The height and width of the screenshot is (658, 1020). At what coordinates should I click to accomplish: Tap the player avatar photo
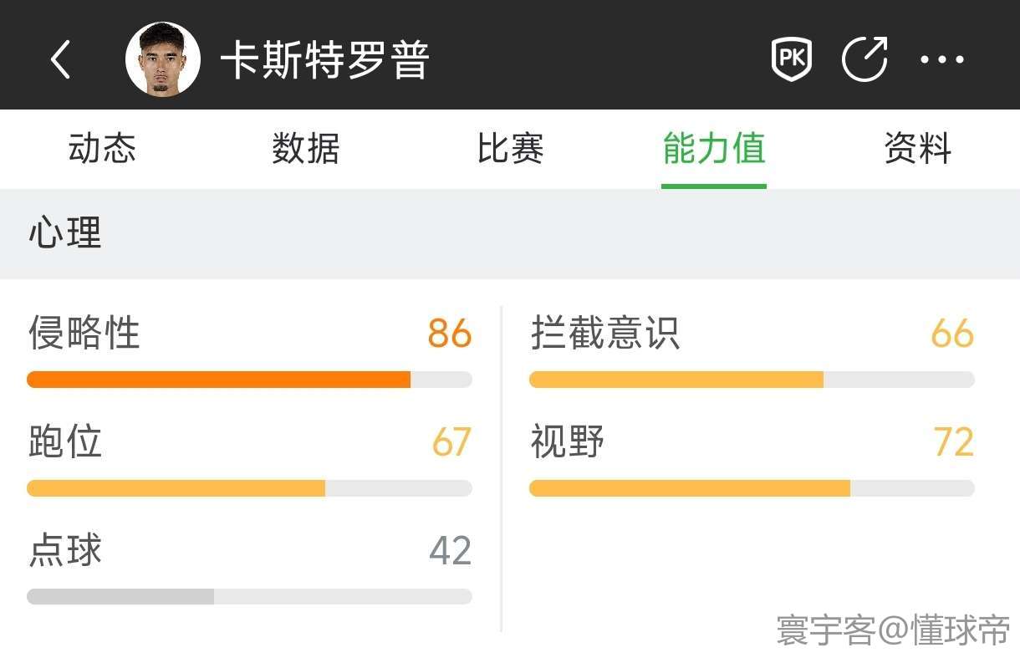pos(163,59)
